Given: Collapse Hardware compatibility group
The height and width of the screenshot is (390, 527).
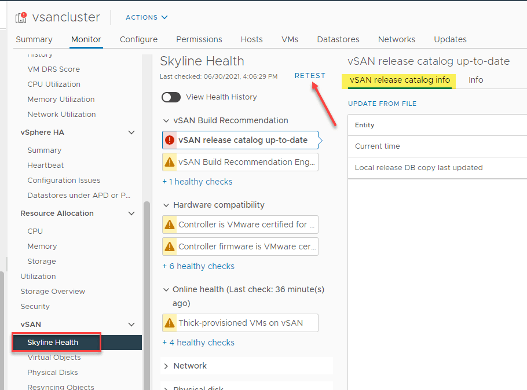Looking at the screenshot, I should (x=166, y=205).
